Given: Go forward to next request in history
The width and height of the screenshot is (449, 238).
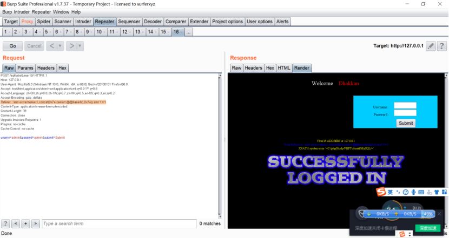Looking at the screenshot, I should (x=71, y=46).
